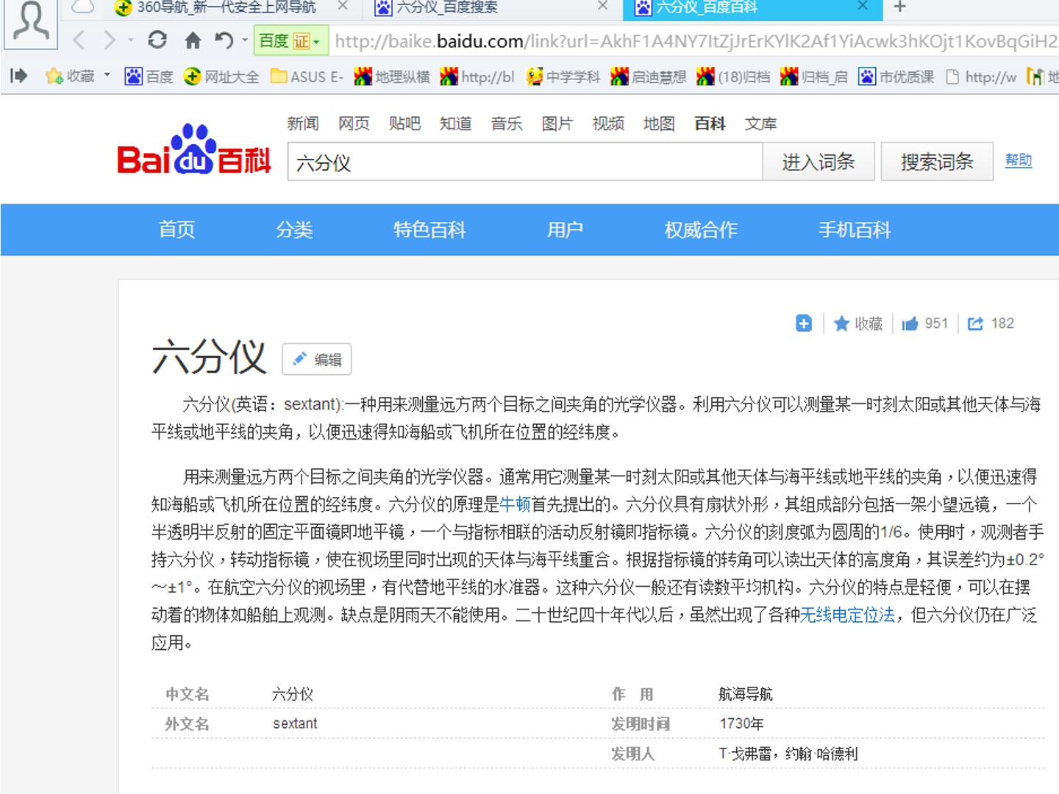Go back with the browser back arrow
This screenshot has width=1059, height=794.
79,40
